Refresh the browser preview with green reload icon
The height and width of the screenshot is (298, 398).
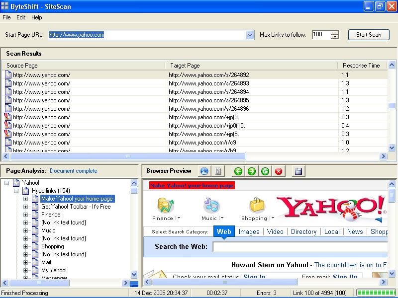click(x=265, y=171)
